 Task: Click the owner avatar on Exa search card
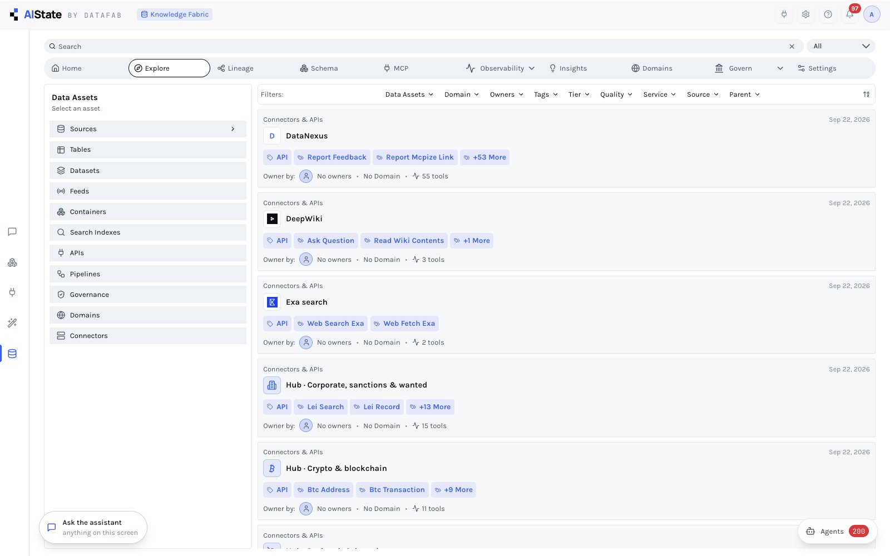(306, 342)
